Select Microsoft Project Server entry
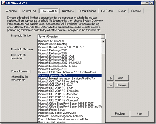 (69, 110)
